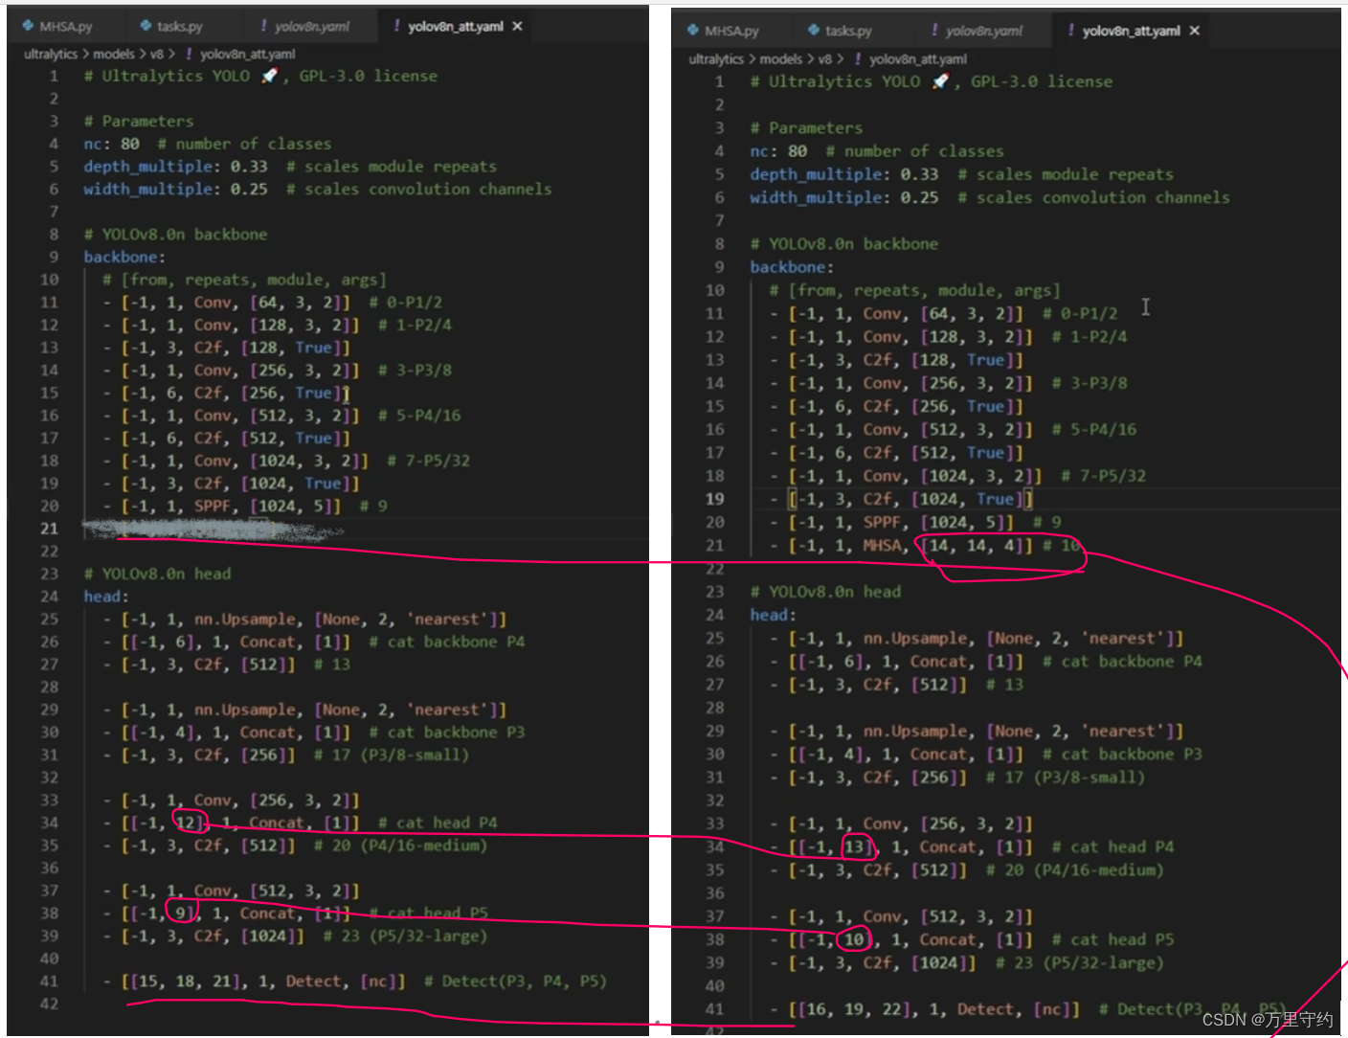The width and height of the screenshot is (1348, 1038).
Task: Click Python file icon on right MHSA.py tab
Action: click(x=693, y=31)
